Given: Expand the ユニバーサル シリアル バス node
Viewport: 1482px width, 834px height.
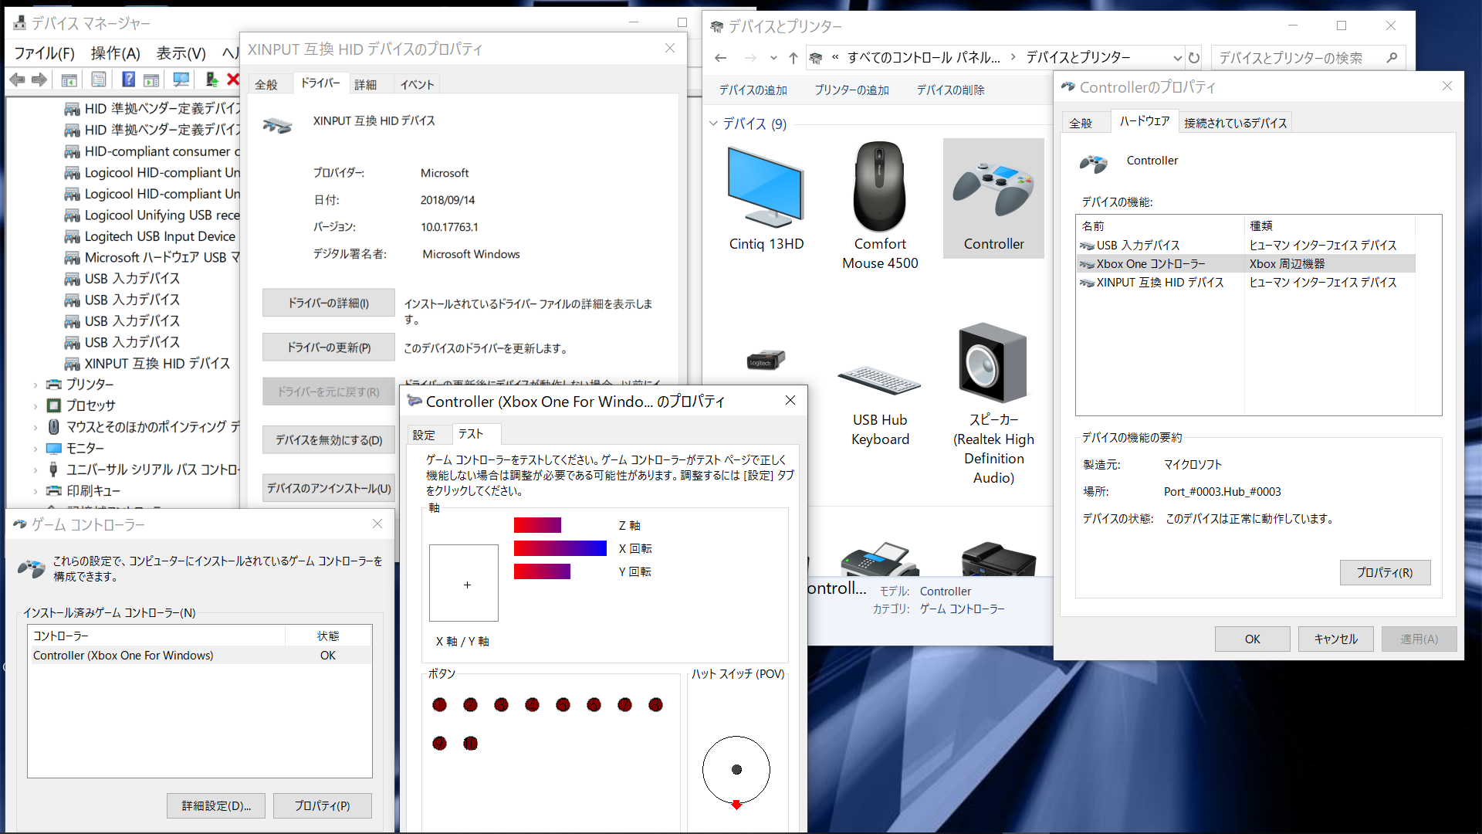Looking at the screenshot, I should pyautogui.click(x=36, y=470).
